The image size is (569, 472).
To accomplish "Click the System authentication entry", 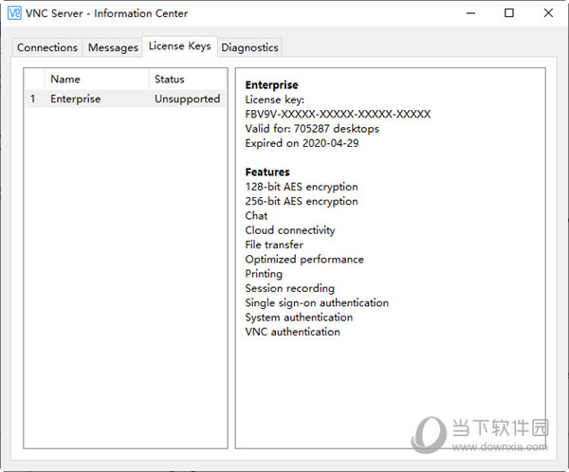I will tap(299, 318).
